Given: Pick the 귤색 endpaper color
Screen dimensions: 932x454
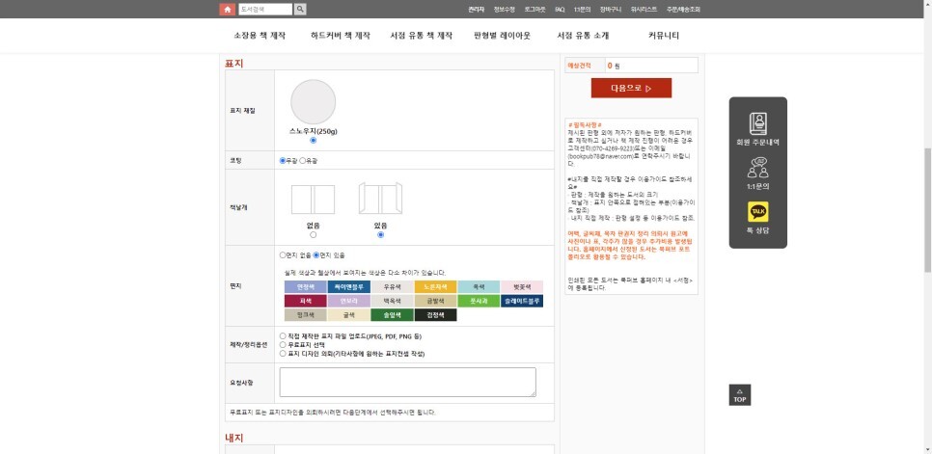Looking at the screenshot, I should (x=349, y=315).
